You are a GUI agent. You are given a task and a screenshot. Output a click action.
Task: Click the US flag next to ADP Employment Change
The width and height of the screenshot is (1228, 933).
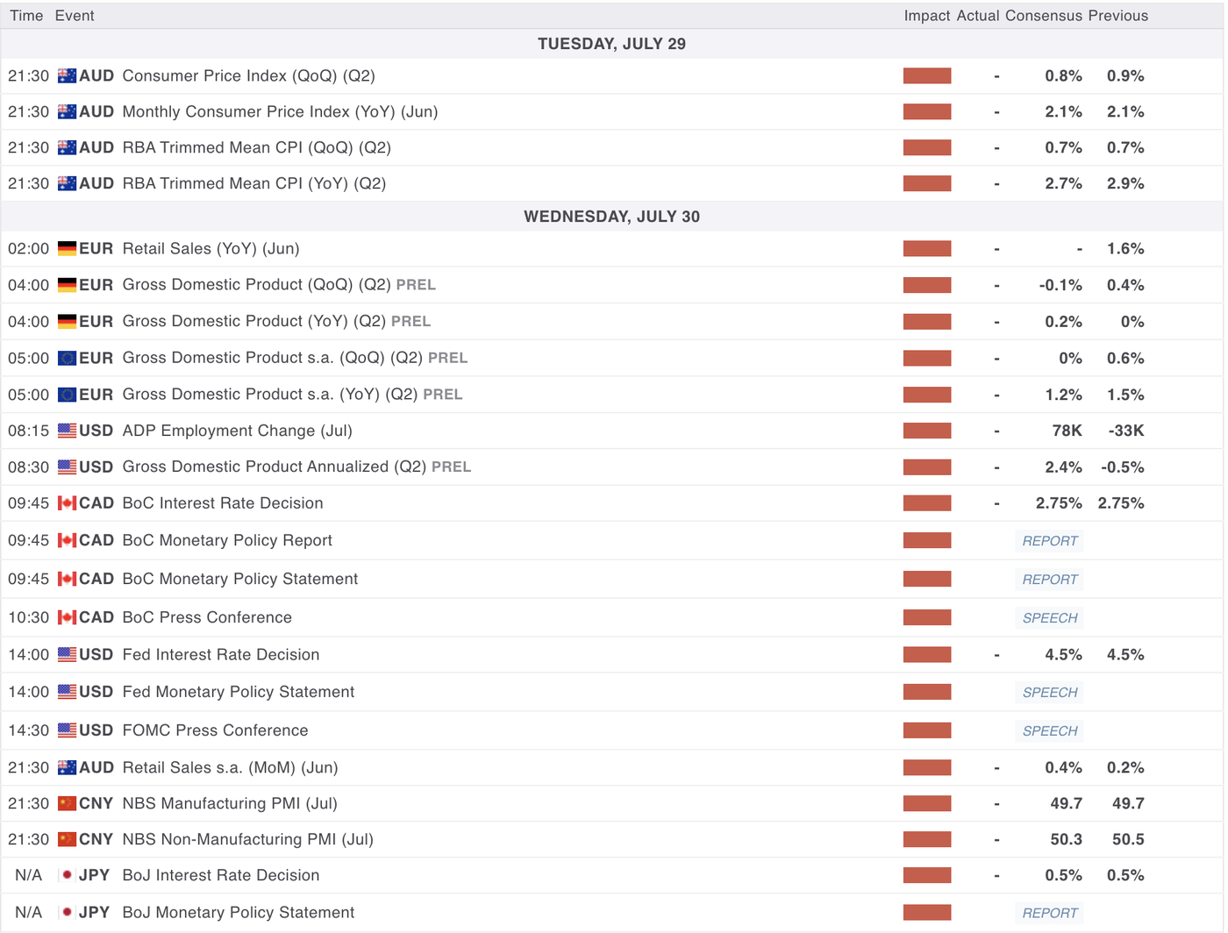point(67,431)
